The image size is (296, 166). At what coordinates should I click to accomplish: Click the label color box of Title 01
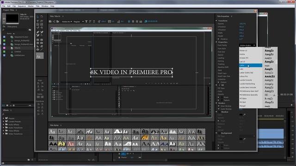pyautogui.click(x=4, y=48)
